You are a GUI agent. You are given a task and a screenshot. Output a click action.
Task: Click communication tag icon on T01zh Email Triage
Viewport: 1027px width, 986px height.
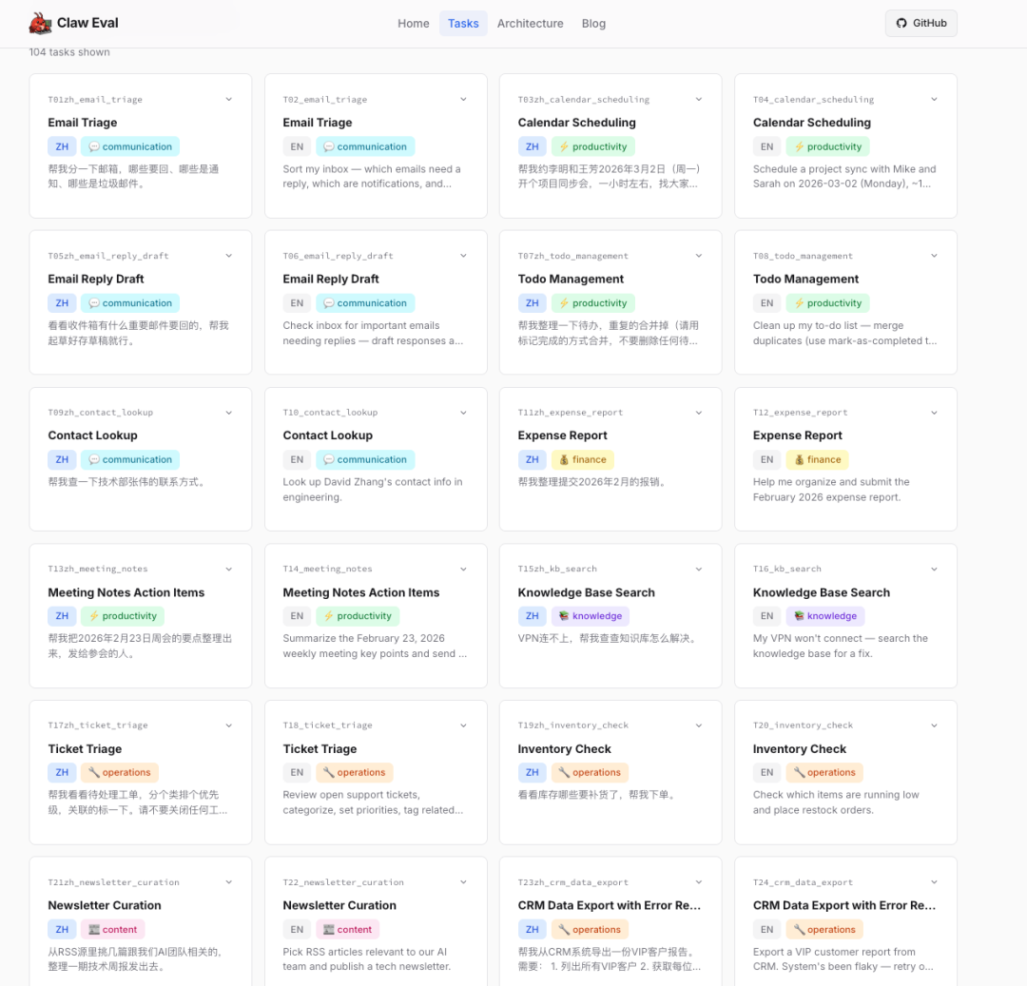click(x=94, y=146)
